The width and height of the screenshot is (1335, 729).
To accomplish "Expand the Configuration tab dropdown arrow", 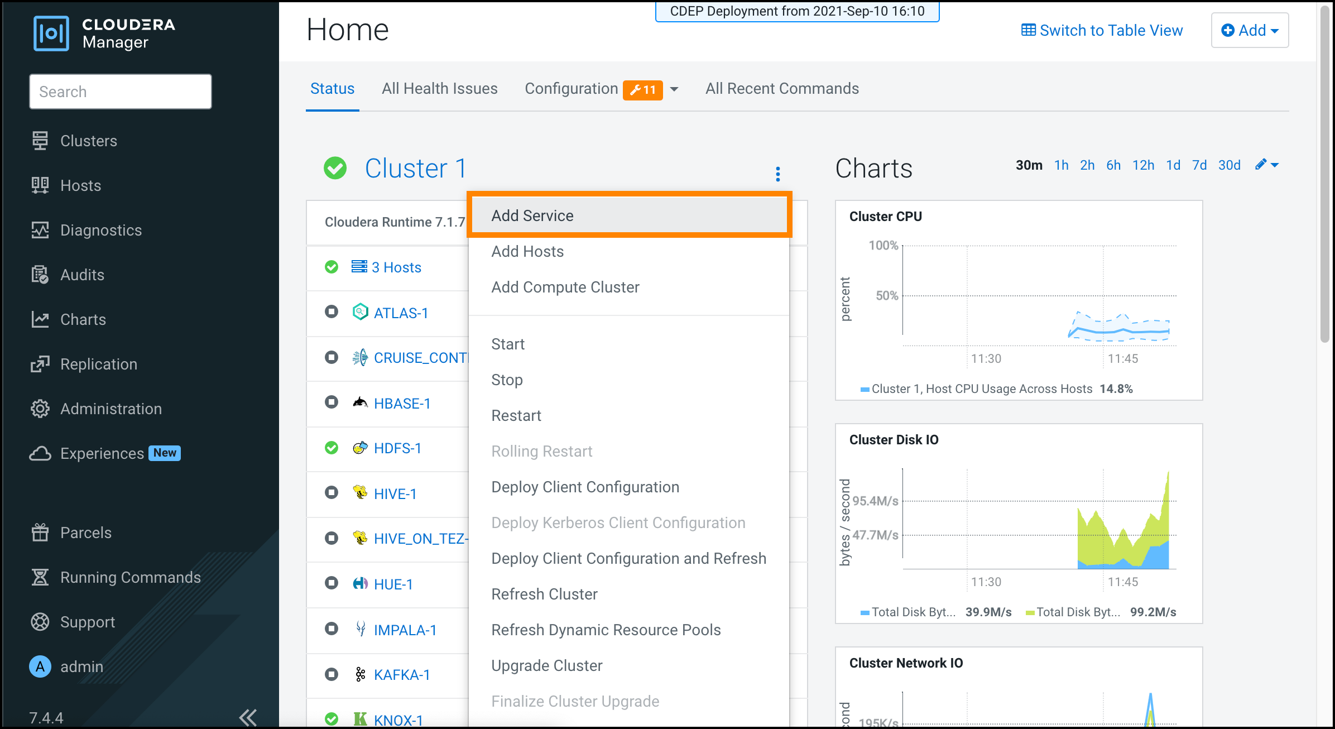I will [x=675, y=89].
